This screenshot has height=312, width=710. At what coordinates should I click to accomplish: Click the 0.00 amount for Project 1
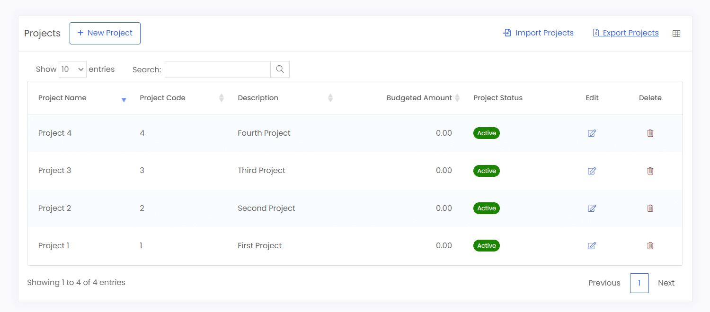[x=444, y=245]
